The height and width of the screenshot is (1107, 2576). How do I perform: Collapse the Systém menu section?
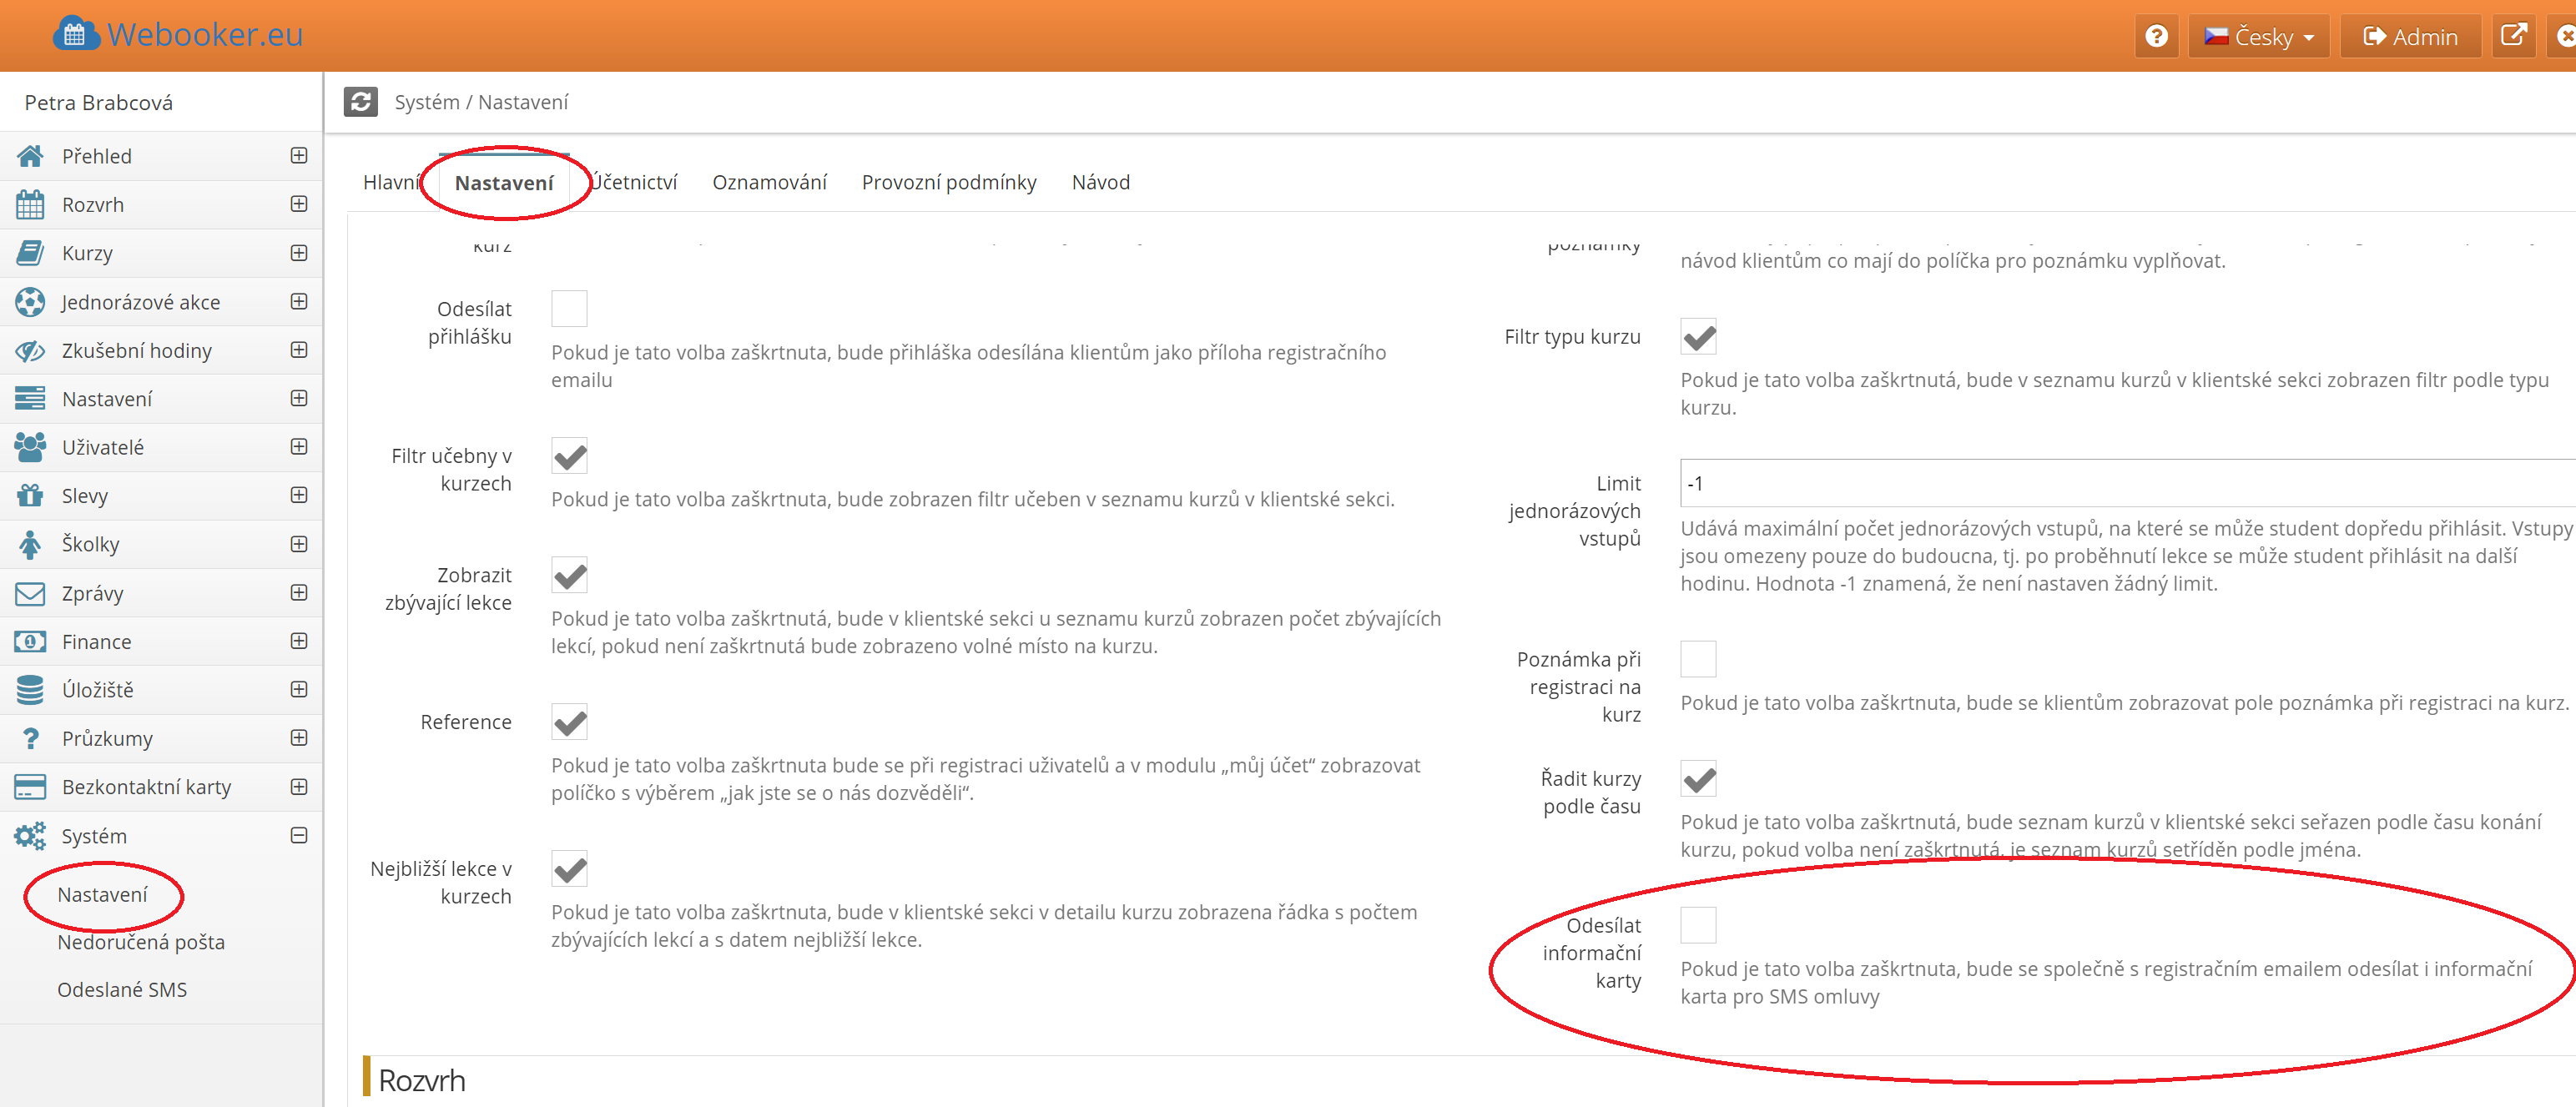(298, 835)
